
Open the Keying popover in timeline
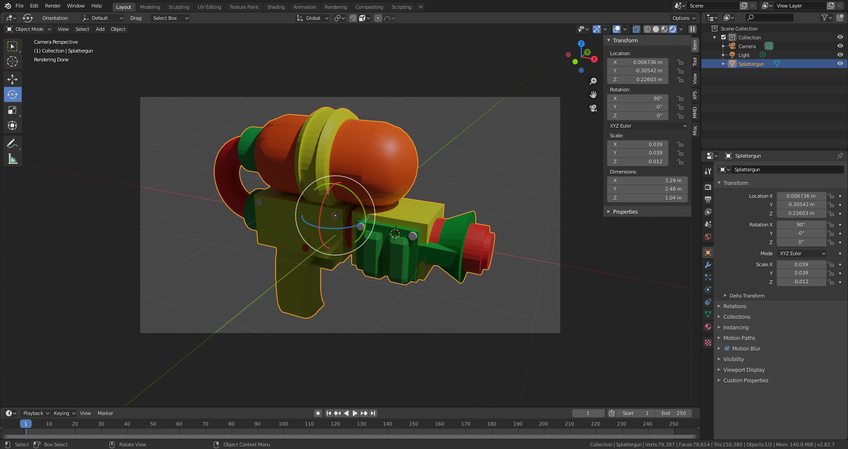tap(64, 413)
